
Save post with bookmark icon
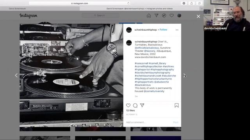click(177, 105)
